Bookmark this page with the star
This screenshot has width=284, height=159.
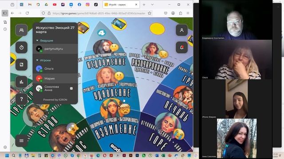click(150, 13)
